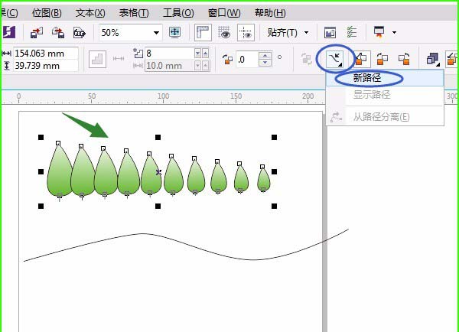Click the bottom-right selection handle of the blend

275,206
